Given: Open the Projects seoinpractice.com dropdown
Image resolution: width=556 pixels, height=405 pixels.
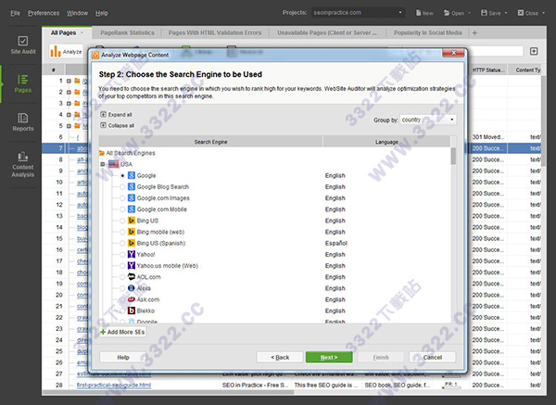Looking at the screenshot, I should coord(358,13).
